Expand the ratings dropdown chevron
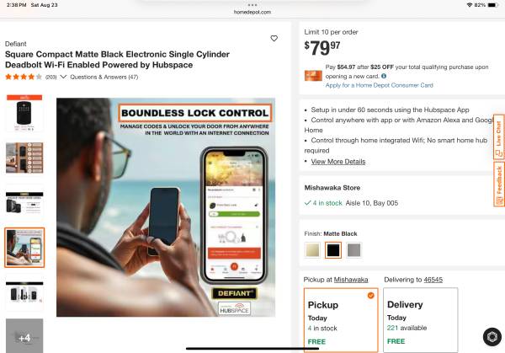This screenshot has width=505, height=353. pyautogui.click(x=63, y=77)
